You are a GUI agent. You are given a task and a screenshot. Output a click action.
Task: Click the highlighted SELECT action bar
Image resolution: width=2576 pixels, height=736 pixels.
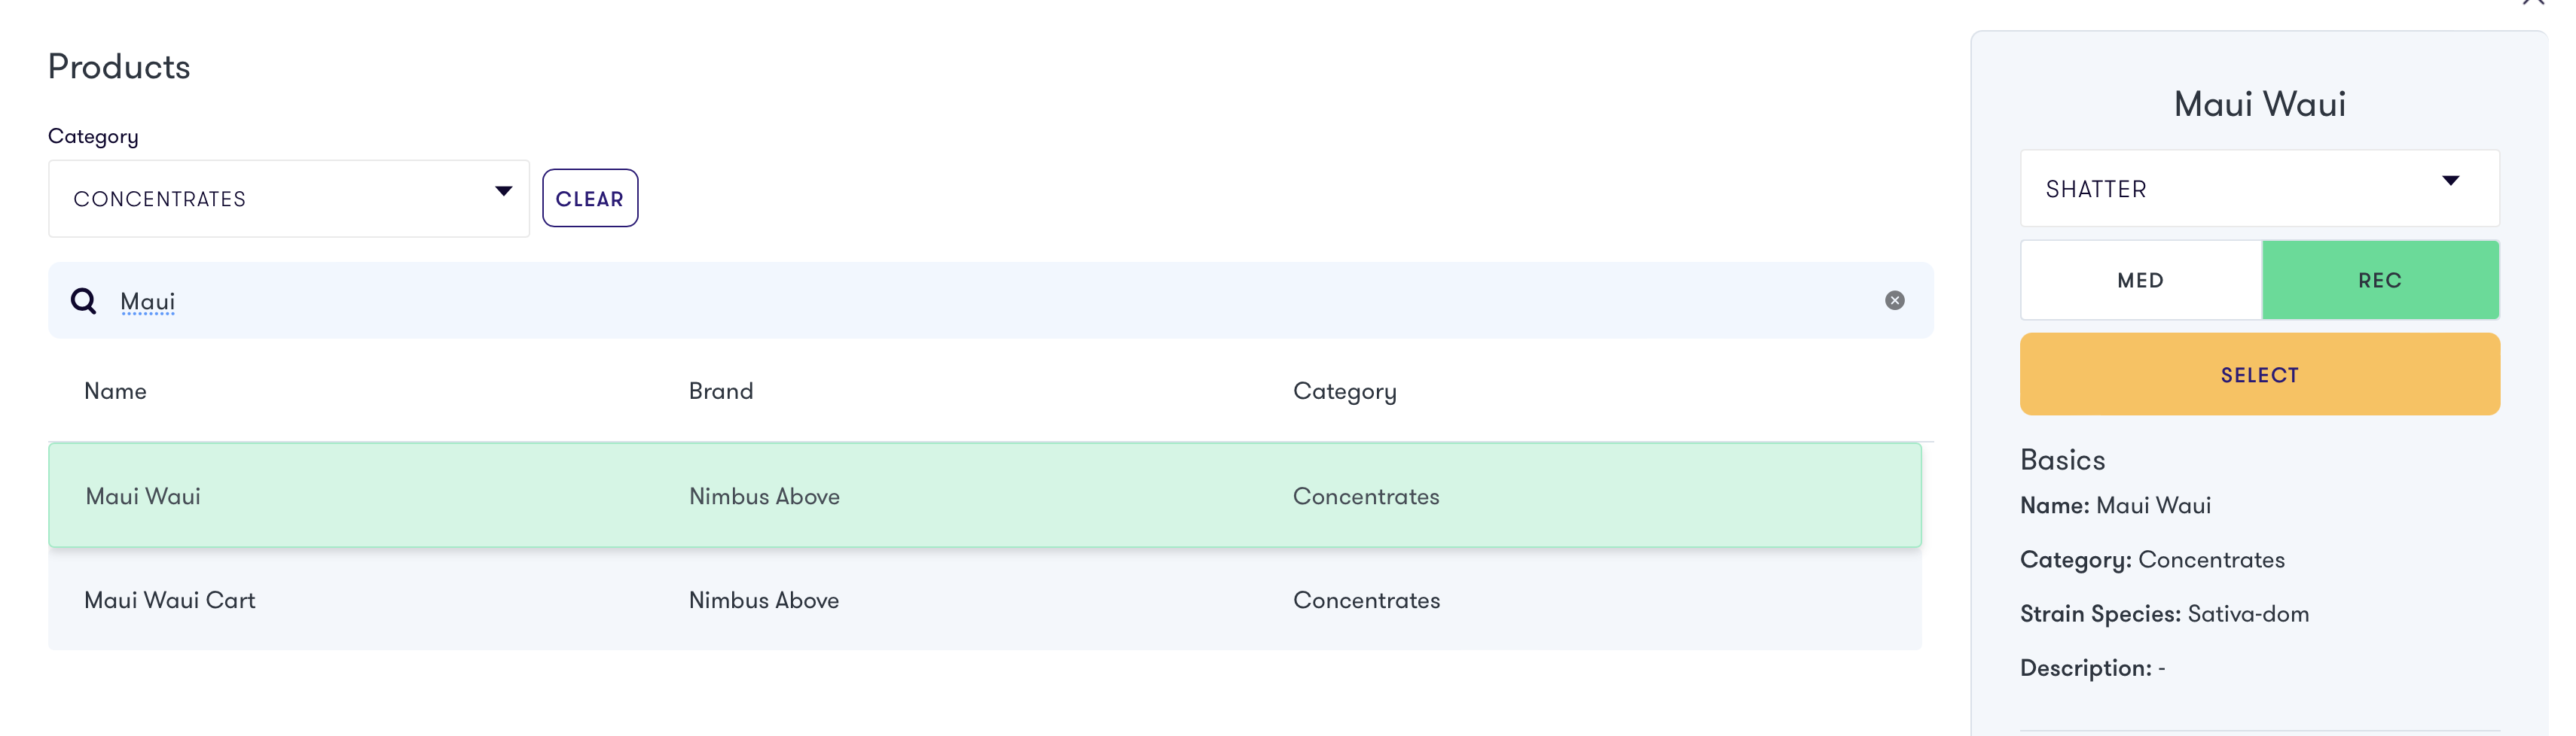point(2260,373)
